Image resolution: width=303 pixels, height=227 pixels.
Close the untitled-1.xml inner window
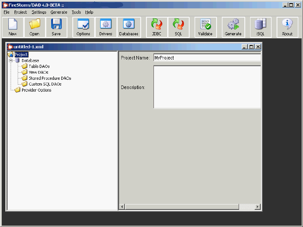click(258, 47)
